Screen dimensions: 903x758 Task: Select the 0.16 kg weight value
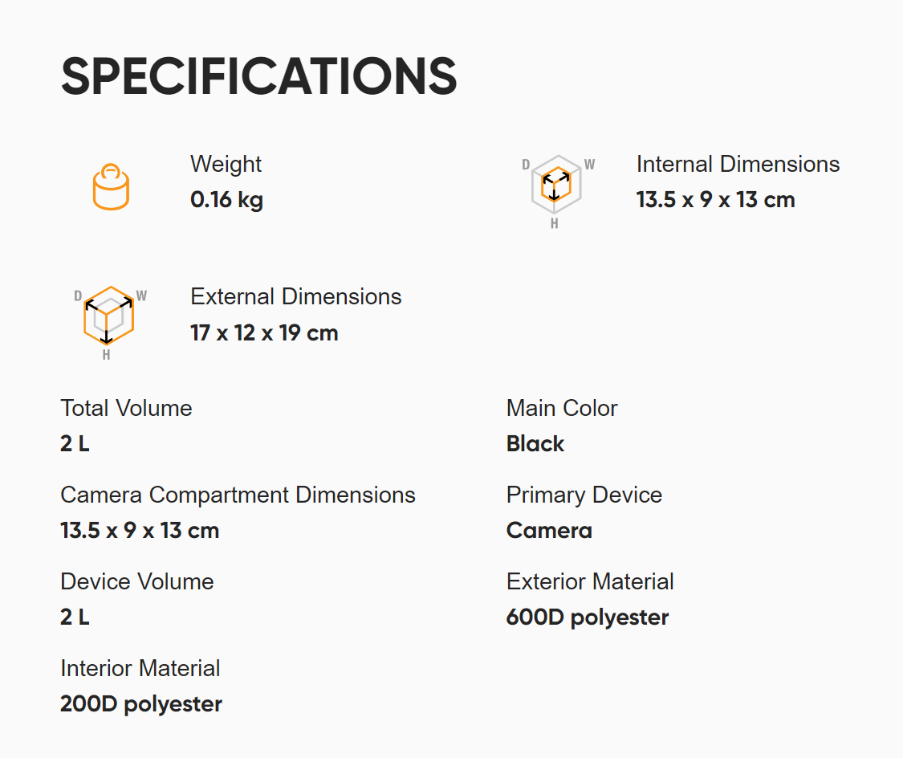pyautogui.click(x=226, y=200)
